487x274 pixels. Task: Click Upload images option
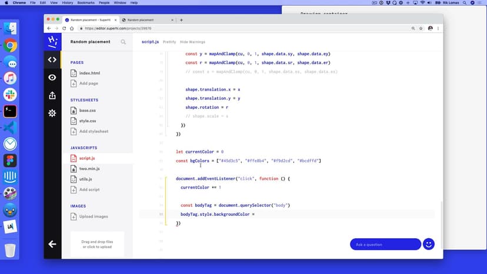pos(93,216)
